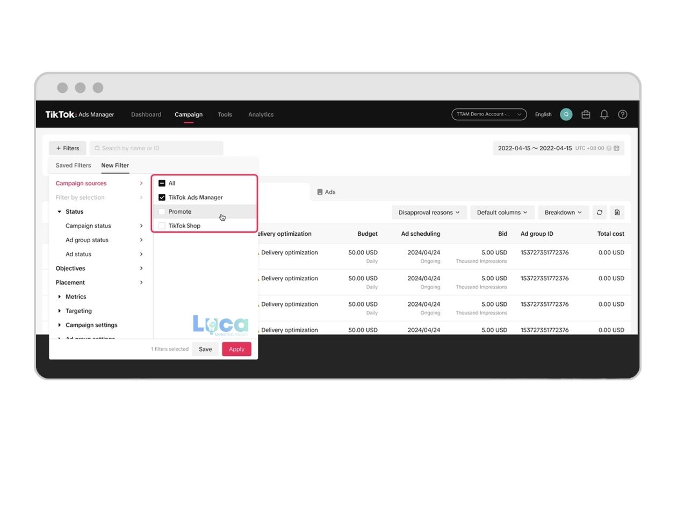Click the greyed-out Filter by selection row
The width and height of the screenshot is (677, 509).
click(99, 197)
